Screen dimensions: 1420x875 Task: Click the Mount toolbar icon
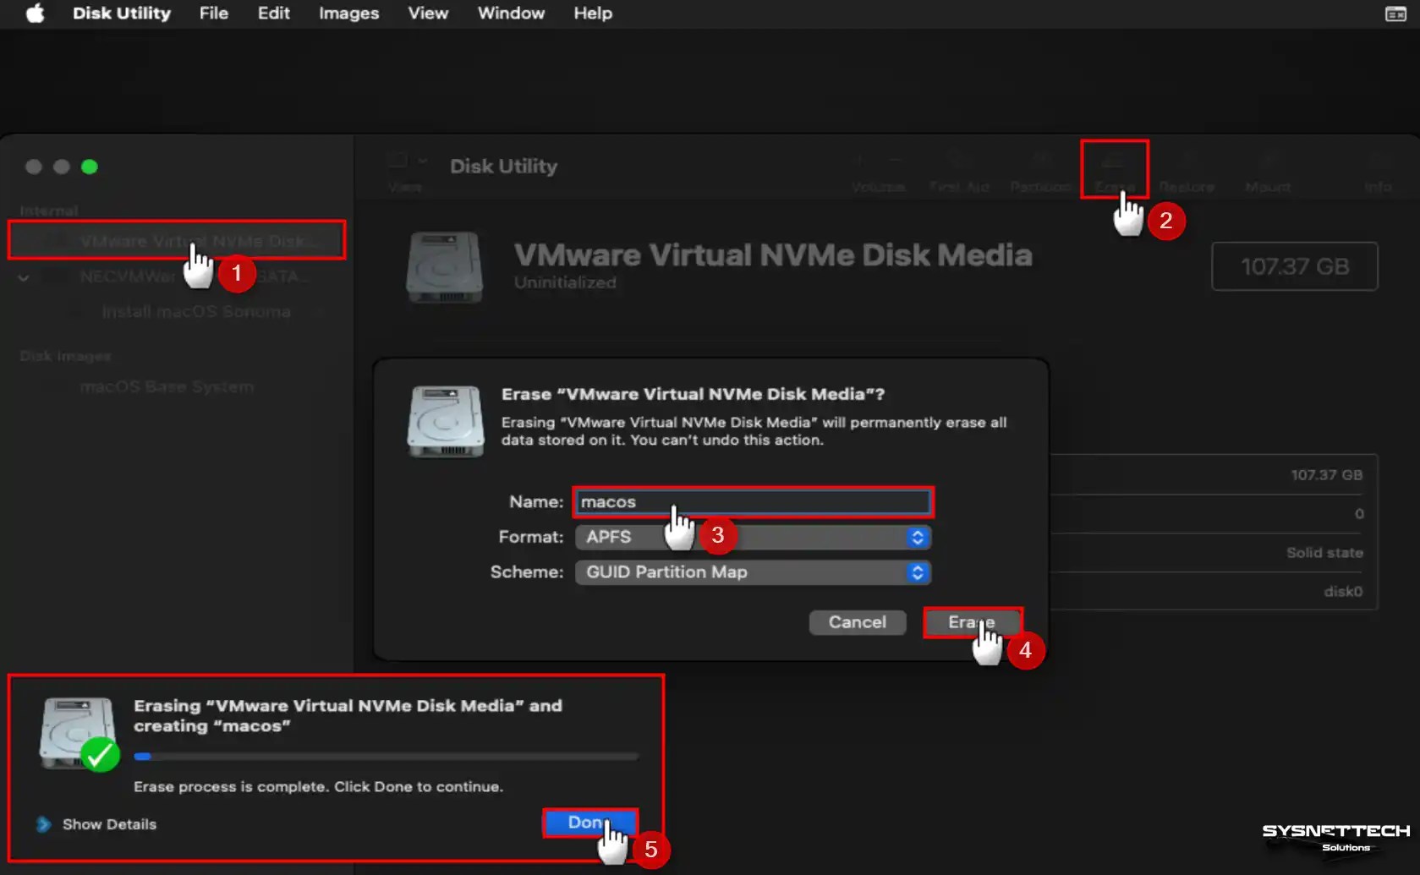[1268, 172]
